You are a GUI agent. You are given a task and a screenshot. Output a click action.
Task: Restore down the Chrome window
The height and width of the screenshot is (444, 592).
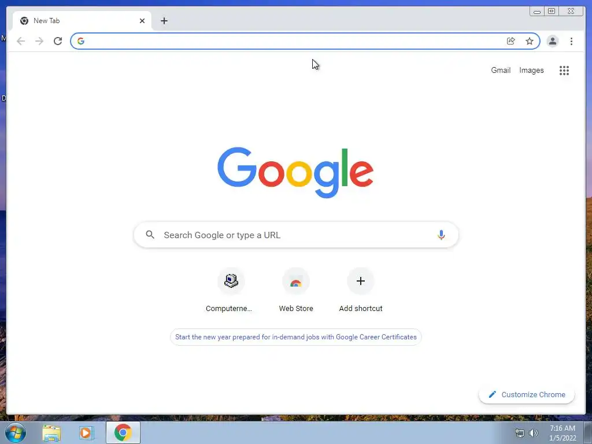coord(552,12)
